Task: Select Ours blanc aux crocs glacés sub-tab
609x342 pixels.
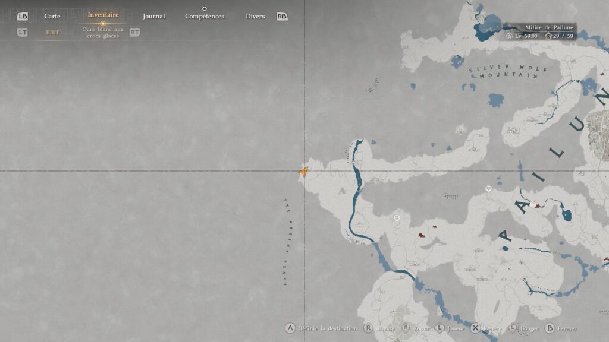Action: tap(103, 33)
